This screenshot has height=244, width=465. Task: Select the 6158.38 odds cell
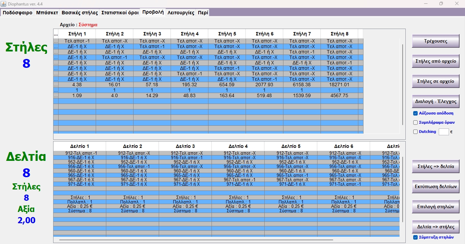tap(302, 85)
